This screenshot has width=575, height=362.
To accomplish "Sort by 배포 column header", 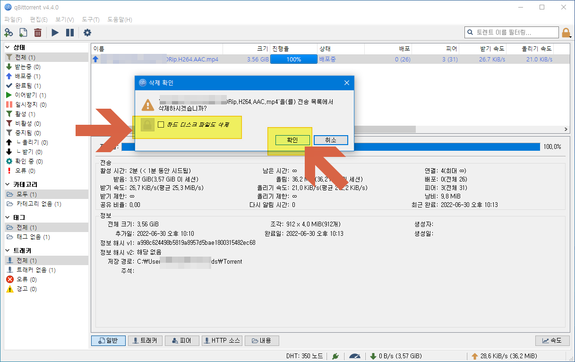I will click(388, 49).
